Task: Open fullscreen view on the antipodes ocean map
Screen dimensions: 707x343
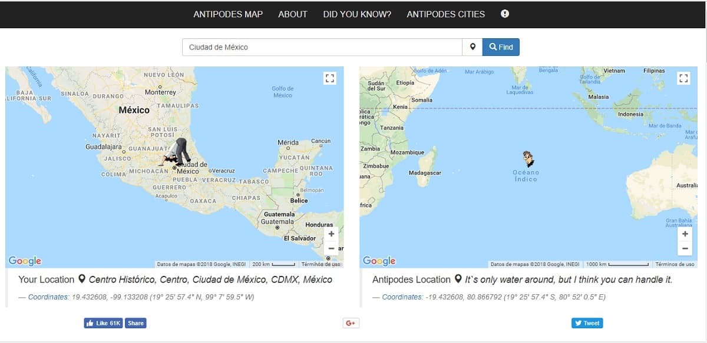Action: click(684, 77)
